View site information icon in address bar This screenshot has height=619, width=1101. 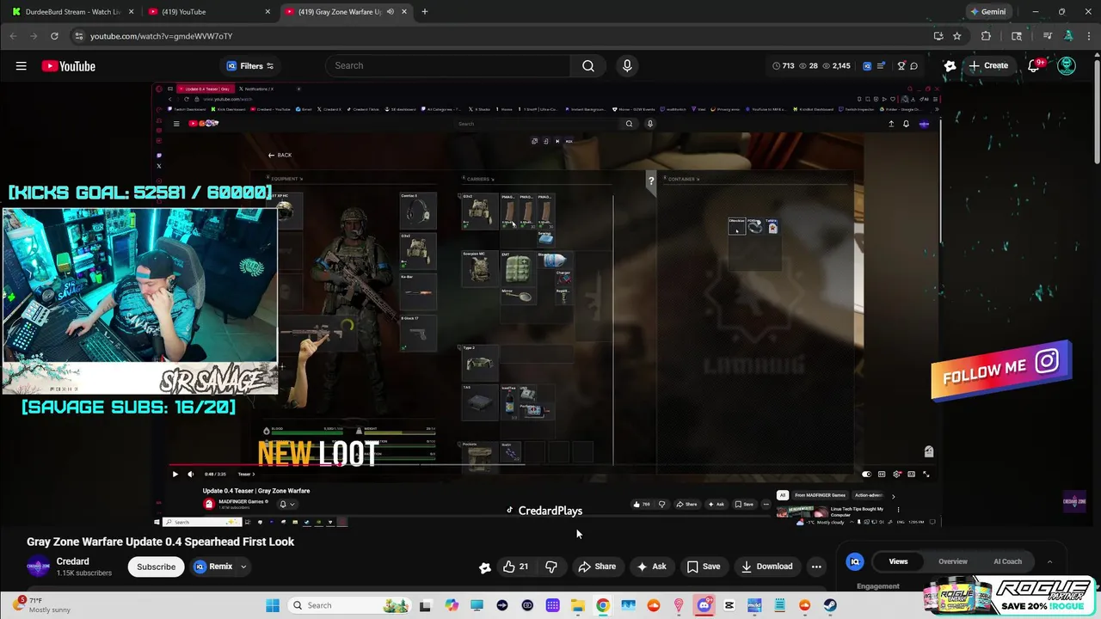click(x=78, y=36)
